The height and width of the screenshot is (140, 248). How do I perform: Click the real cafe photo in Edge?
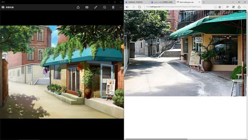[185, 53]
